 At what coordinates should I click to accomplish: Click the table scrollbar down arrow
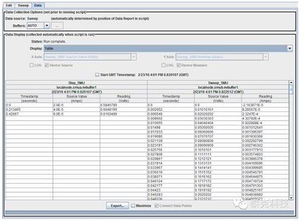[291, 198]
